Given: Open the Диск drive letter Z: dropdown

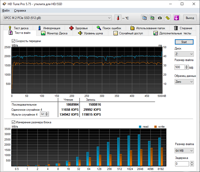Looking at the screenshot, I should (184, 54).
